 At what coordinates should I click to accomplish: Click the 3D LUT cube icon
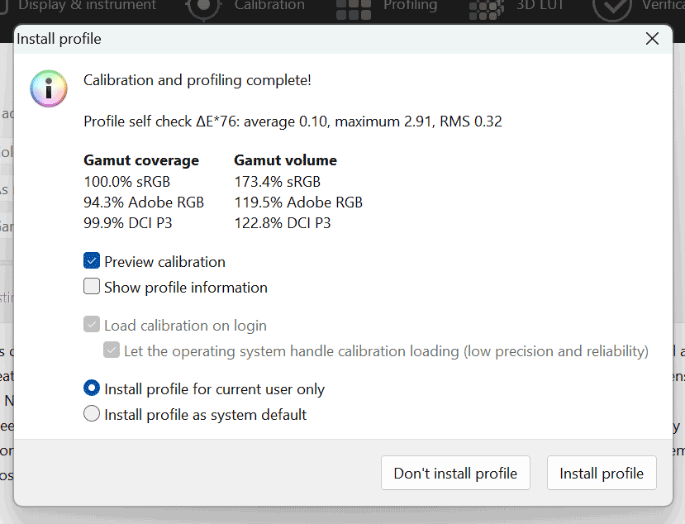486,9
